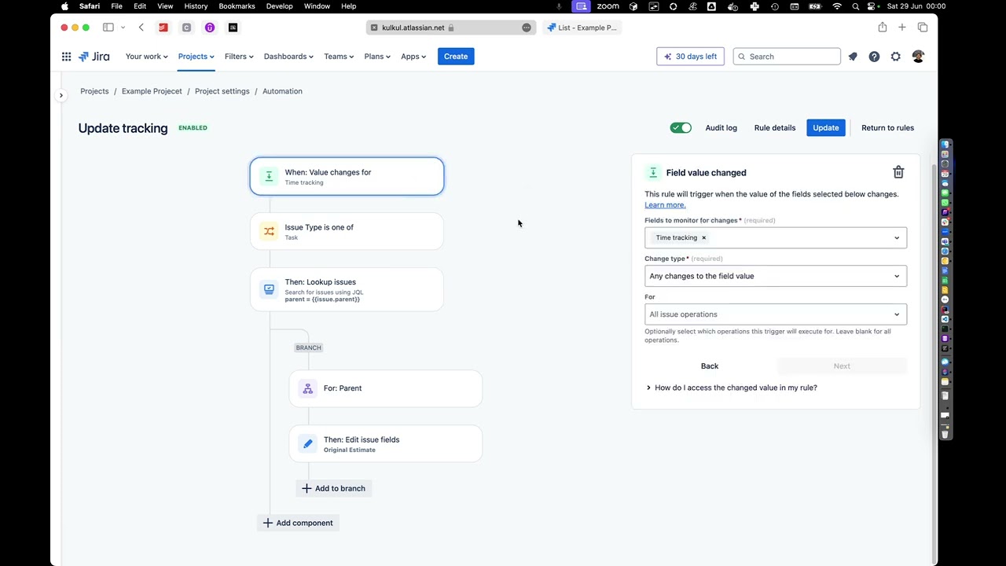Open the Filters dropdown menu

point(239,57)
